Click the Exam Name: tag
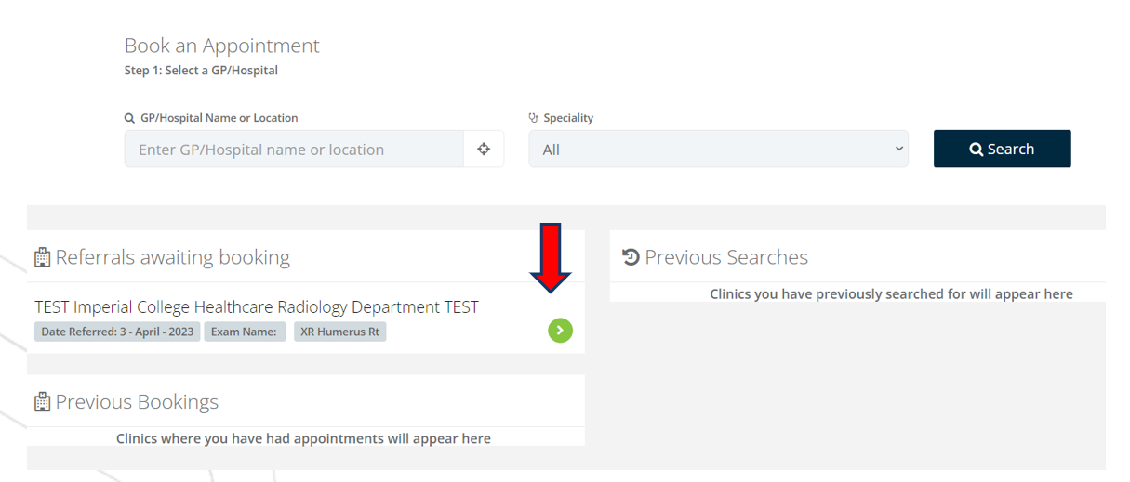Screen dimensions: 1130x482 tap(246, 332)
